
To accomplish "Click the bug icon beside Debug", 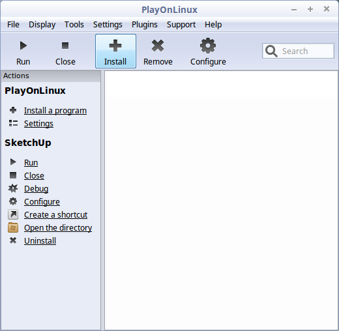I will point(13,188).
